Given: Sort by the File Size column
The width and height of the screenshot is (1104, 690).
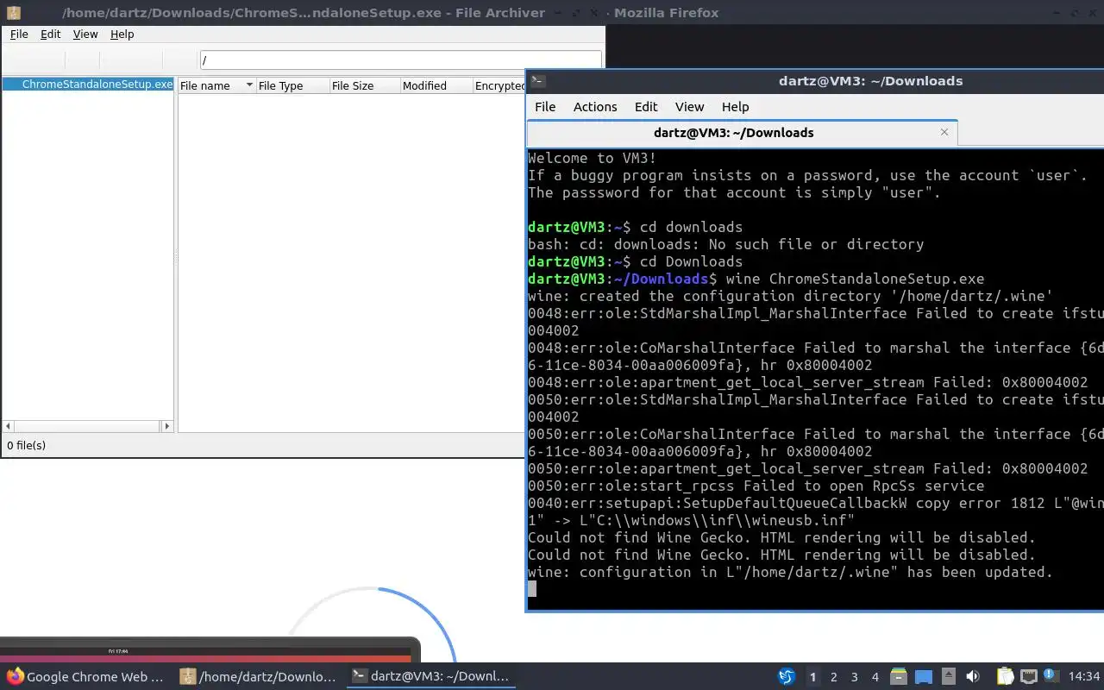Looking at the screenshot, I should tap(364, 86).
